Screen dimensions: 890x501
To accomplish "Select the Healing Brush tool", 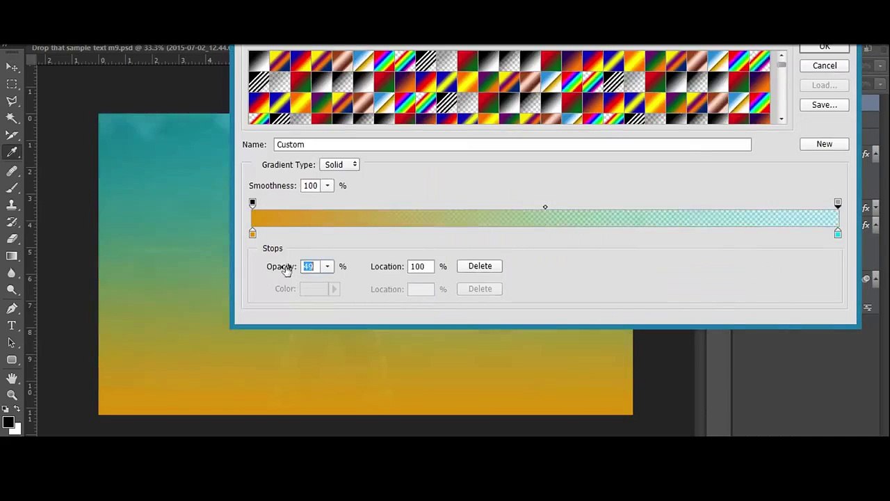I will pos(12,170).
